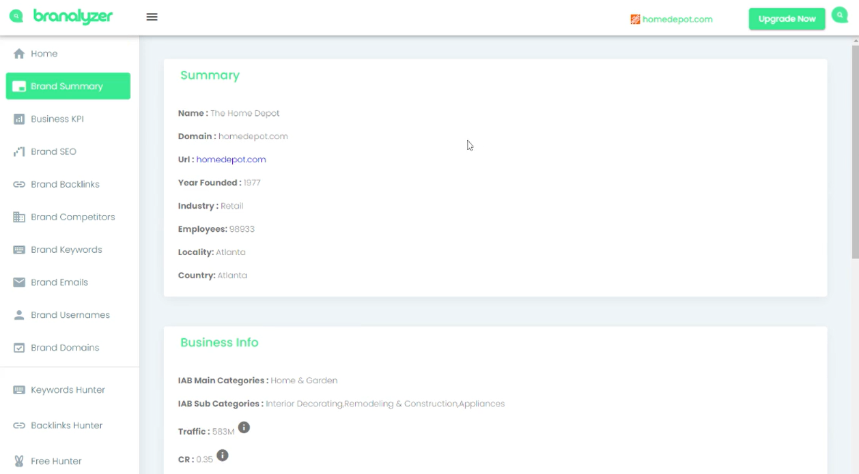The image size is (859, 474).
Task: Click the Home icon in sidebar
Action: 19,53
